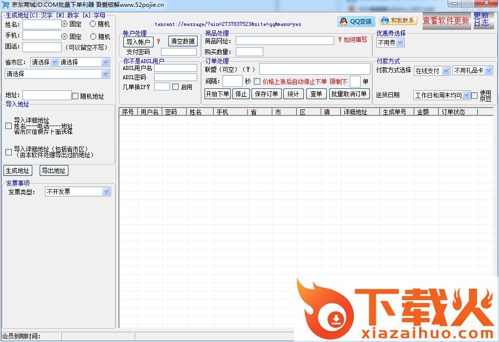Click the QQ交谈 penguin chat button
Screen dimensions: 499x342
click(357, 21)
